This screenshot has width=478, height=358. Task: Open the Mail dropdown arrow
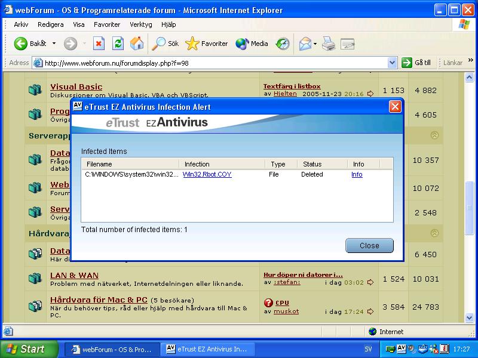click(x=315, y=44)
